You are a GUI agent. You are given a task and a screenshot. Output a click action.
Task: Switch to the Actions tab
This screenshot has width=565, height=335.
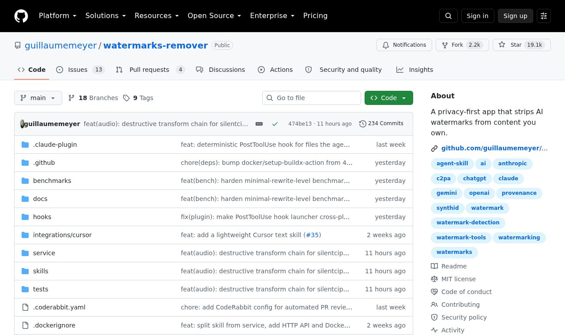point(275,70)
